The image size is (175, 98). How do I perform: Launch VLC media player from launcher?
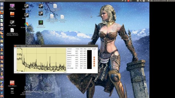[x=2, y=50]
